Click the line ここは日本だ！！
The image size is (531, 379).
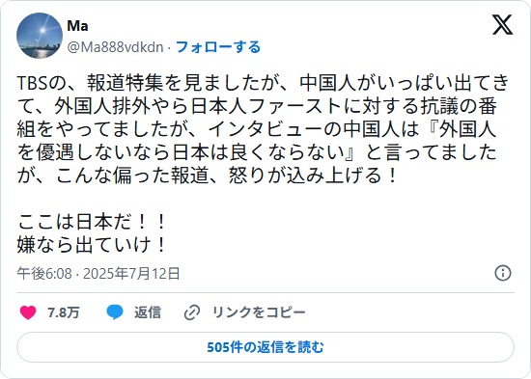(x=92, y=222)
